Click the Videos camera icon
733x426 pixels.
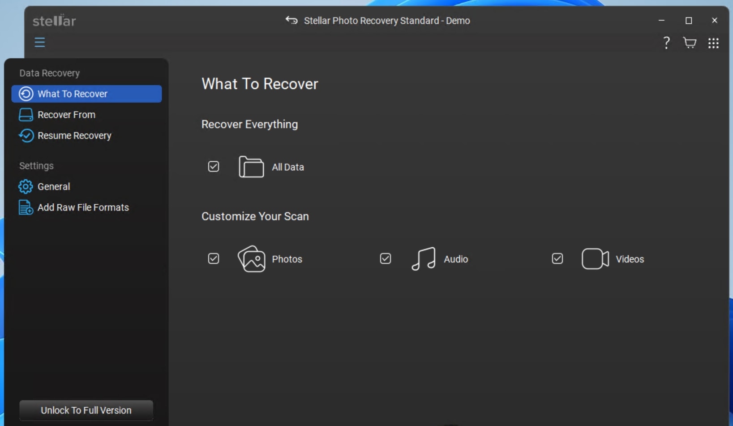(595, 259)
